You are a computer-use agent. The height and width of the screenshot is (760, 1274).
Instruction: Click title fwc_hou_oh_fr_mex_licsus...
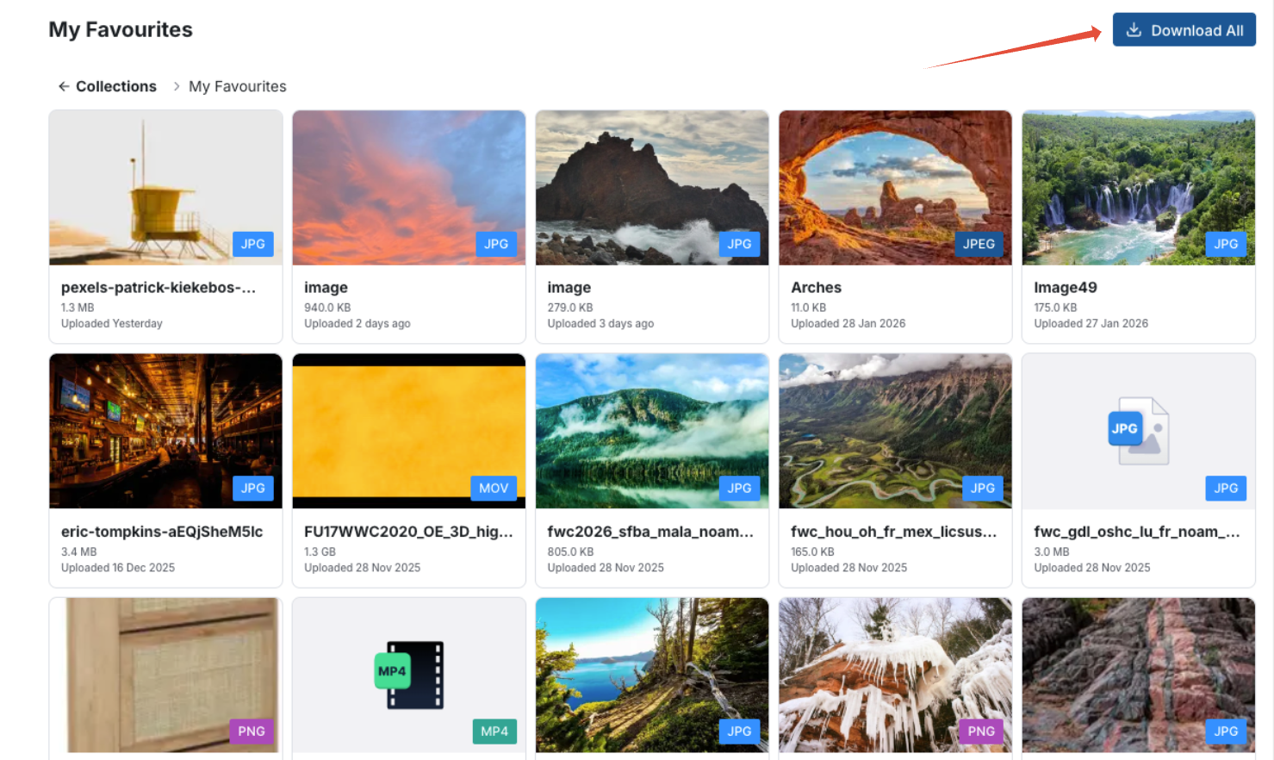[x=894, y=532]
